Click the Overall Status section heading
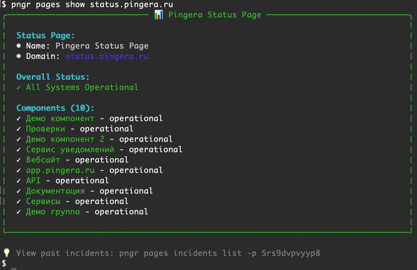Image resolution: width=417 pixels, height=270 pixels. [x=53, y=77]
